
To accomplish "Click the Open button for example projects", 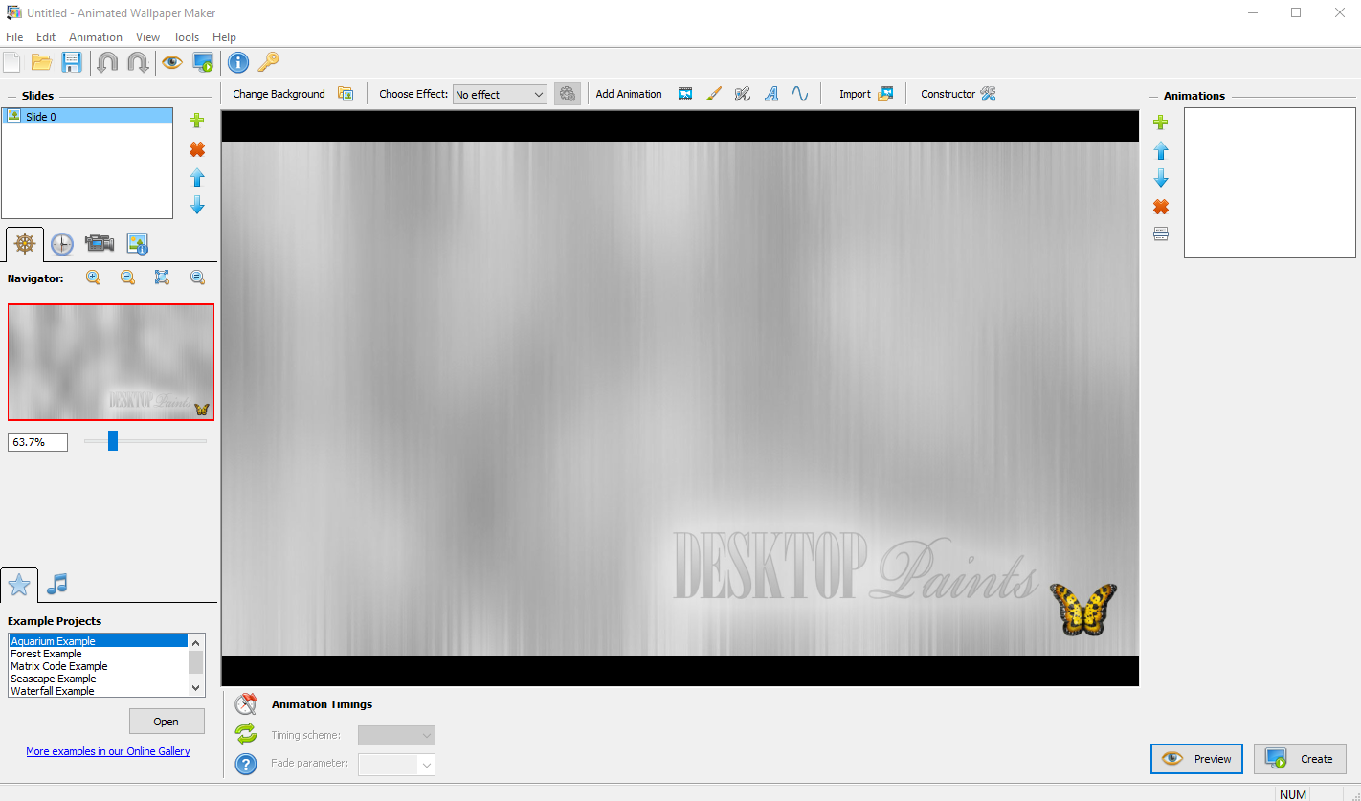I will [167, 722].
